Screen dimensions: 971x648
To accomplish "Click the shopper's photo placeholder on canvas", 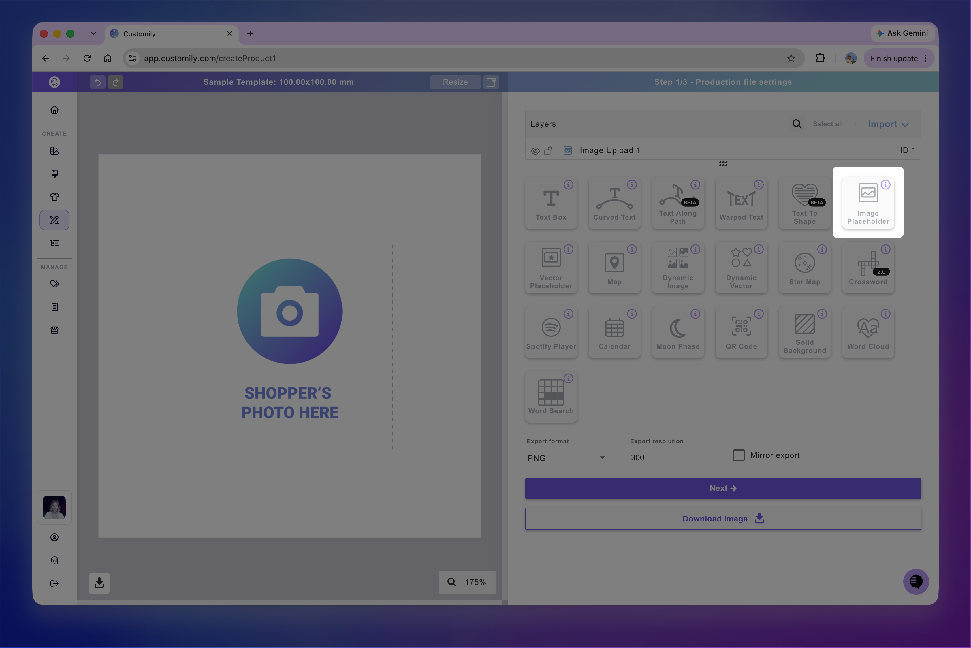I will tap(289, 346).
